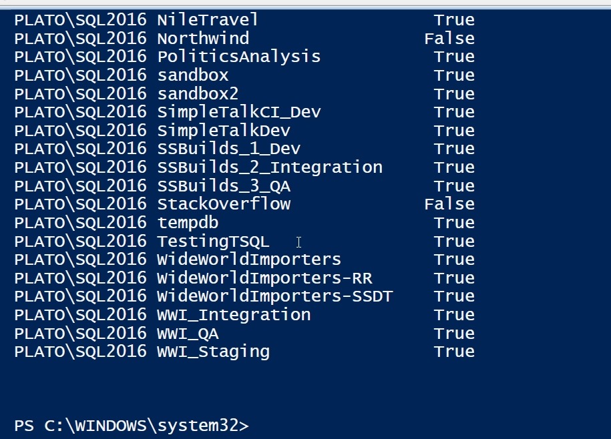Click the False value beside Northwind
Image resolution: width=611 pixels, height=439 pixels.
coord(449,39)
